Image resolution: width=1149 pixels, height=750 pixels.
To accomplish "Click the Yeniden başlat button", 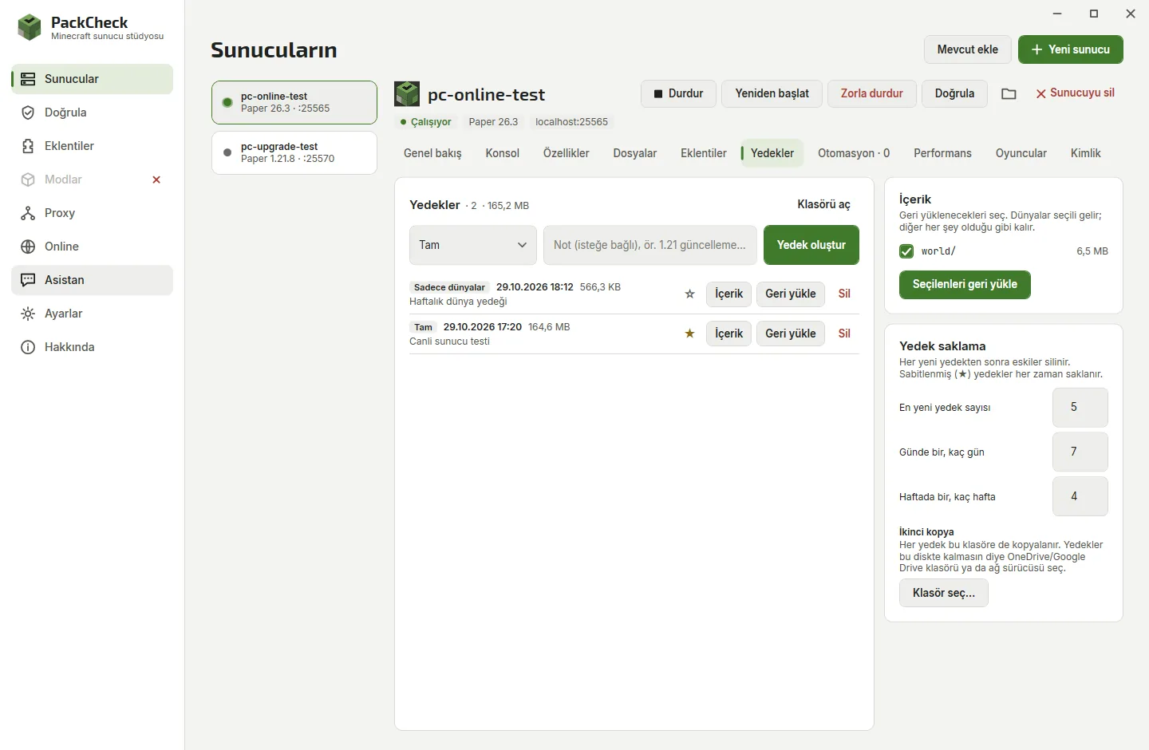I will point(772,93).
